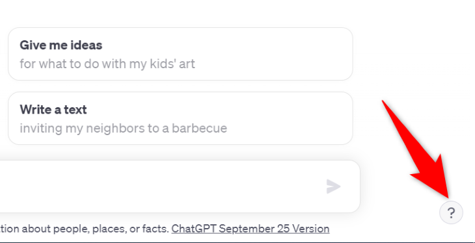
Task: Click the bold 'Write a text' heading
Action: (53, 110)
